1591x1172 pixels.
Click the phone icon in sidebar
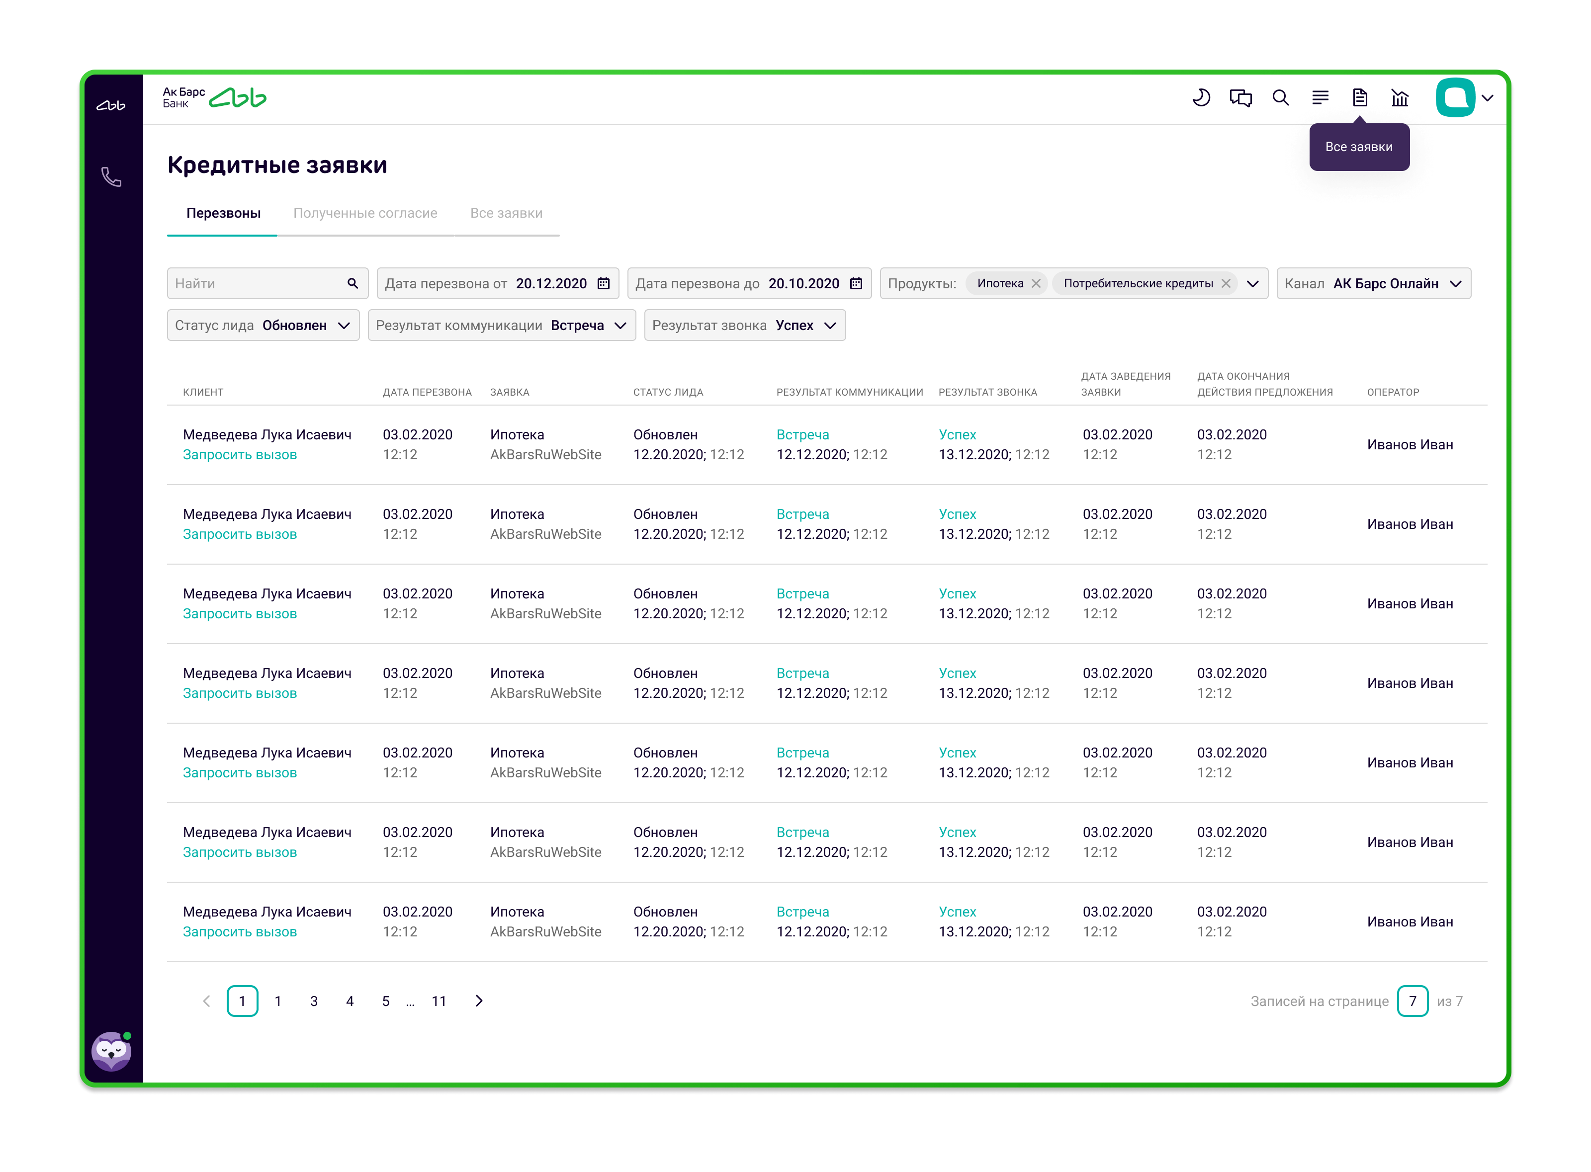[111, 176]
